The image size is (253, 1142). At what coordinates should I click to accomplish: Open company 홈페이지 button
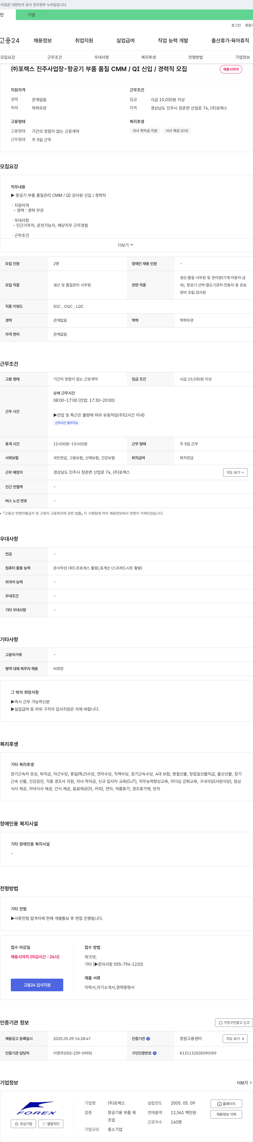pos(226,1104)
